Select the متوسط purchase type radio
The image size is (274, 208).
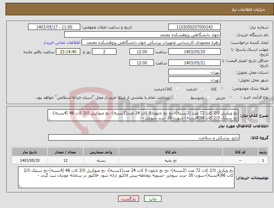[208, 97]
